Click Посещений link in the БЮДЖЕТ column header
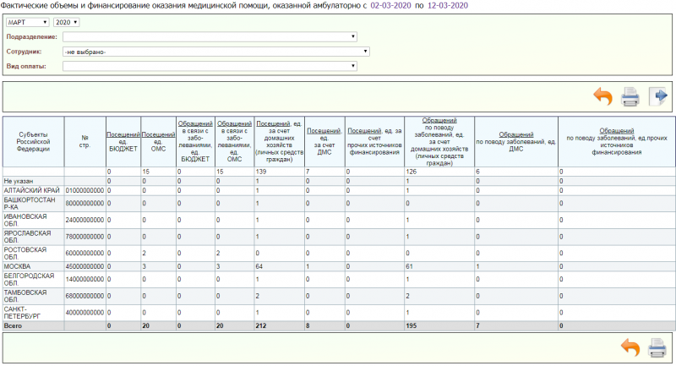Viewport: 676px width, 366px height. [123, 134]
